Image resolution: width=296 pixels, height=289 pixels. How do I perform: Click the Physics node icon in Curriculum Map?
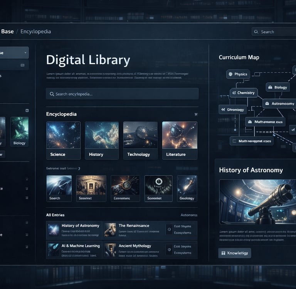(230, 74)
